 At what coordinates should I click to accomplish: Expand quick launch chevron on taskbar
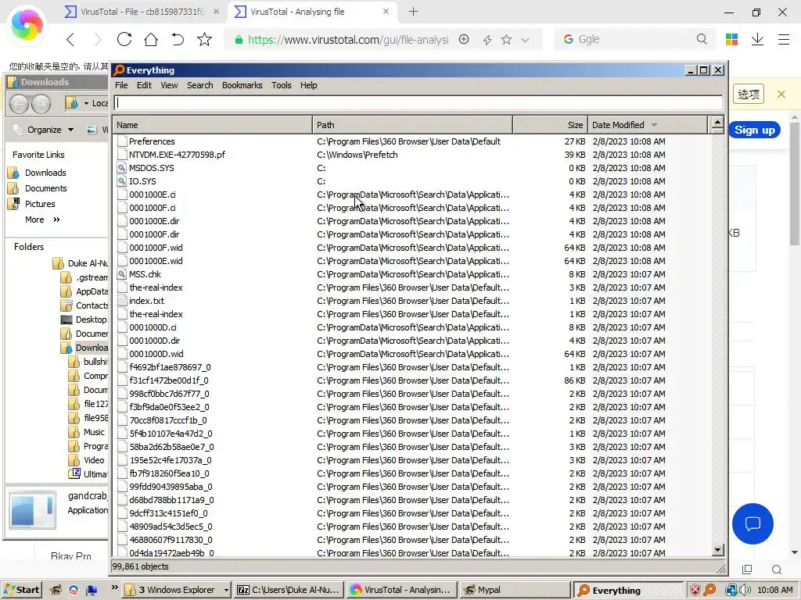point(114,587)
